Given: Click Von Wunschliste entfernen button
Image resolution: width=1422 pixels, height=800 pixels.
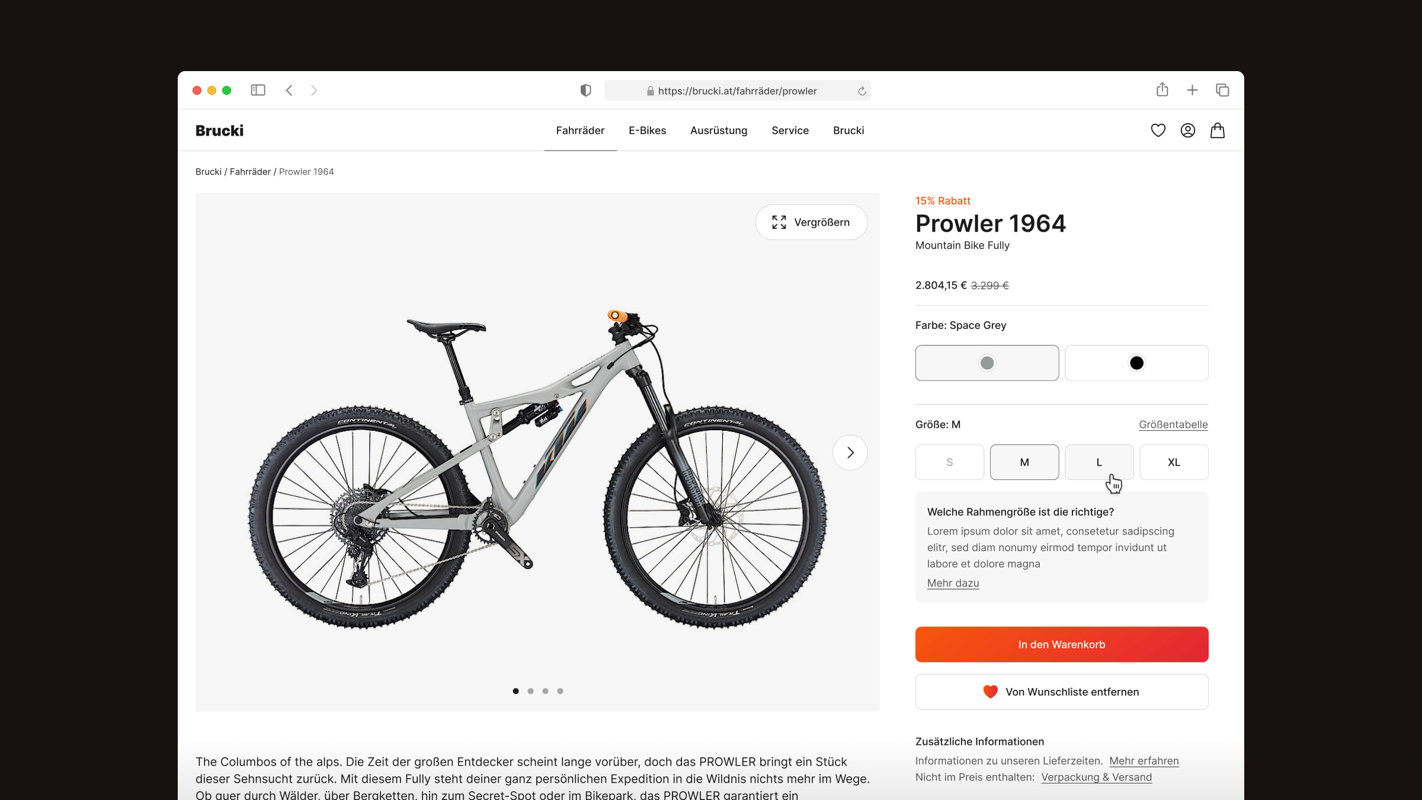Looking at the screenshot, I should coord(1062,690).
